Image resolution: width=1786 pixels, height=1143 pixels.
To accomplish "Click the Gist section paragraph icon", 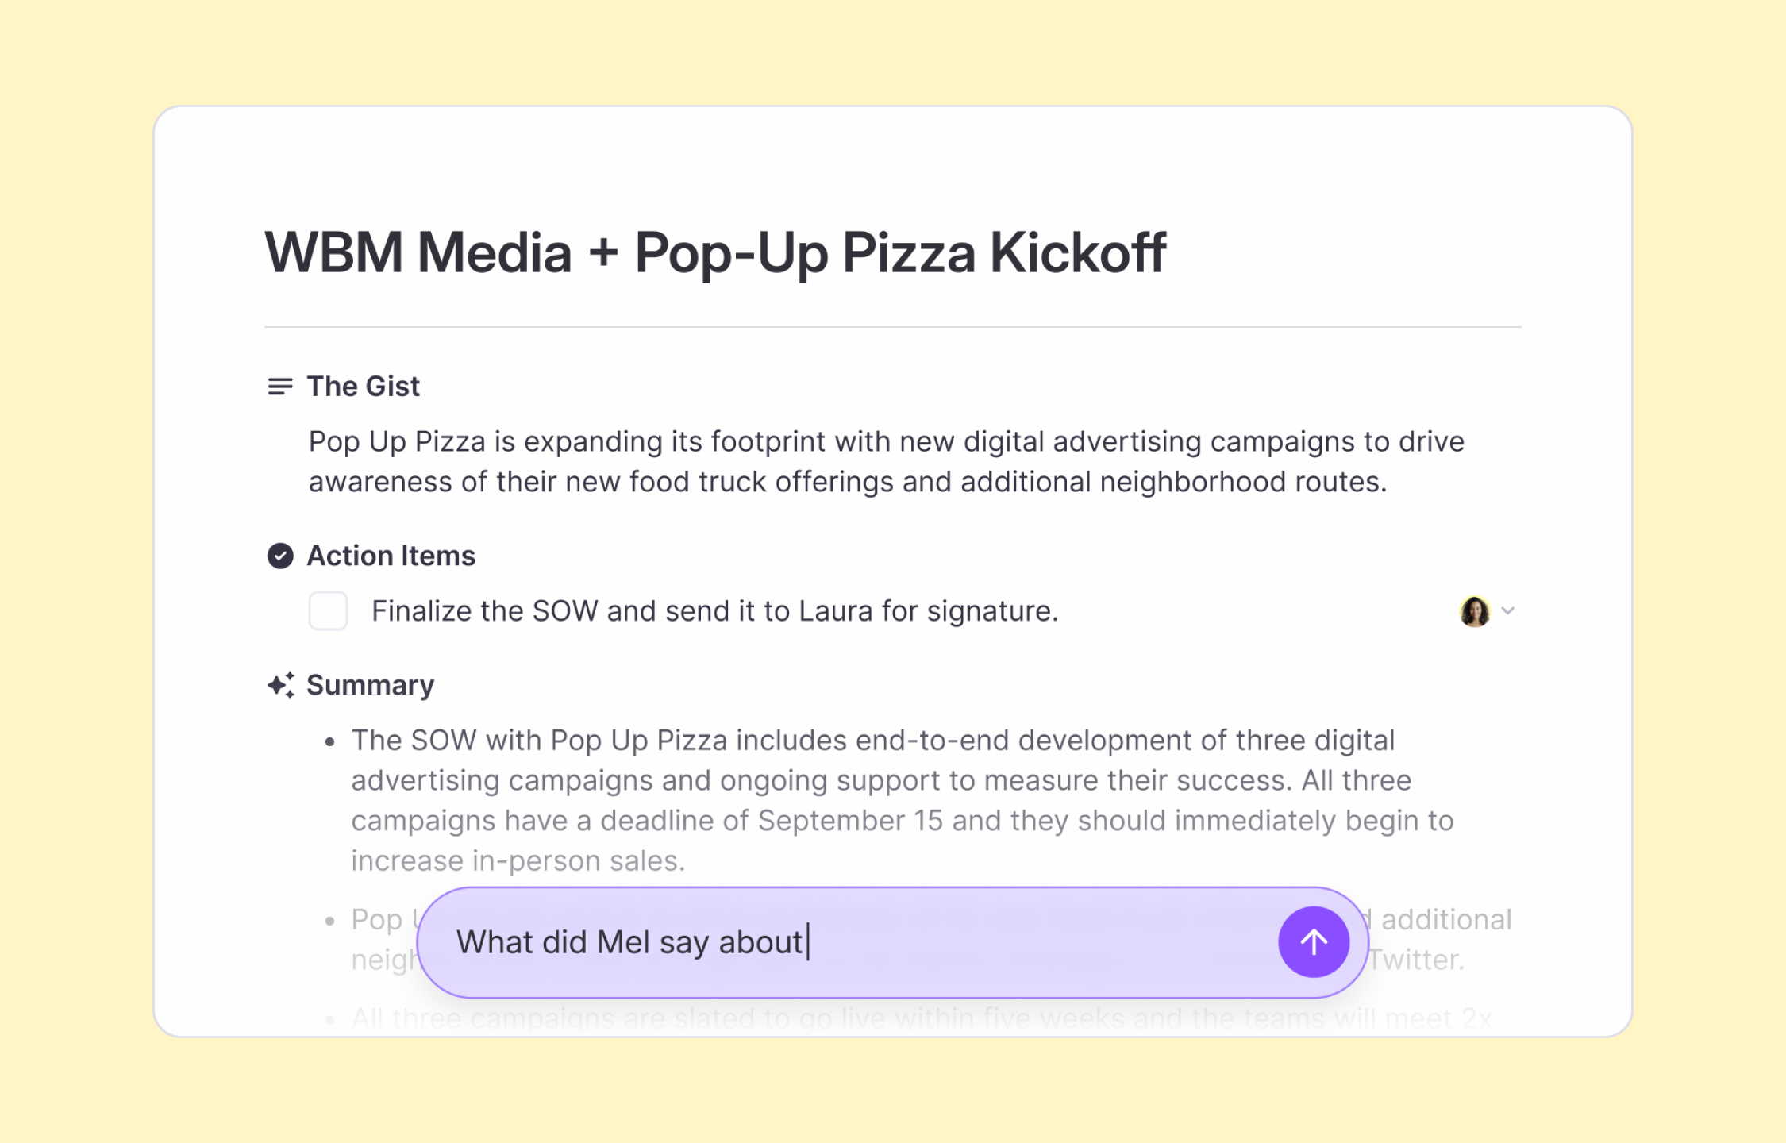I will 279,387.
